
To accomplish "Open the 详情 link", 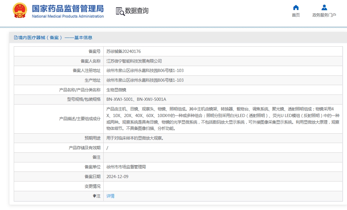I will point(111,196).
